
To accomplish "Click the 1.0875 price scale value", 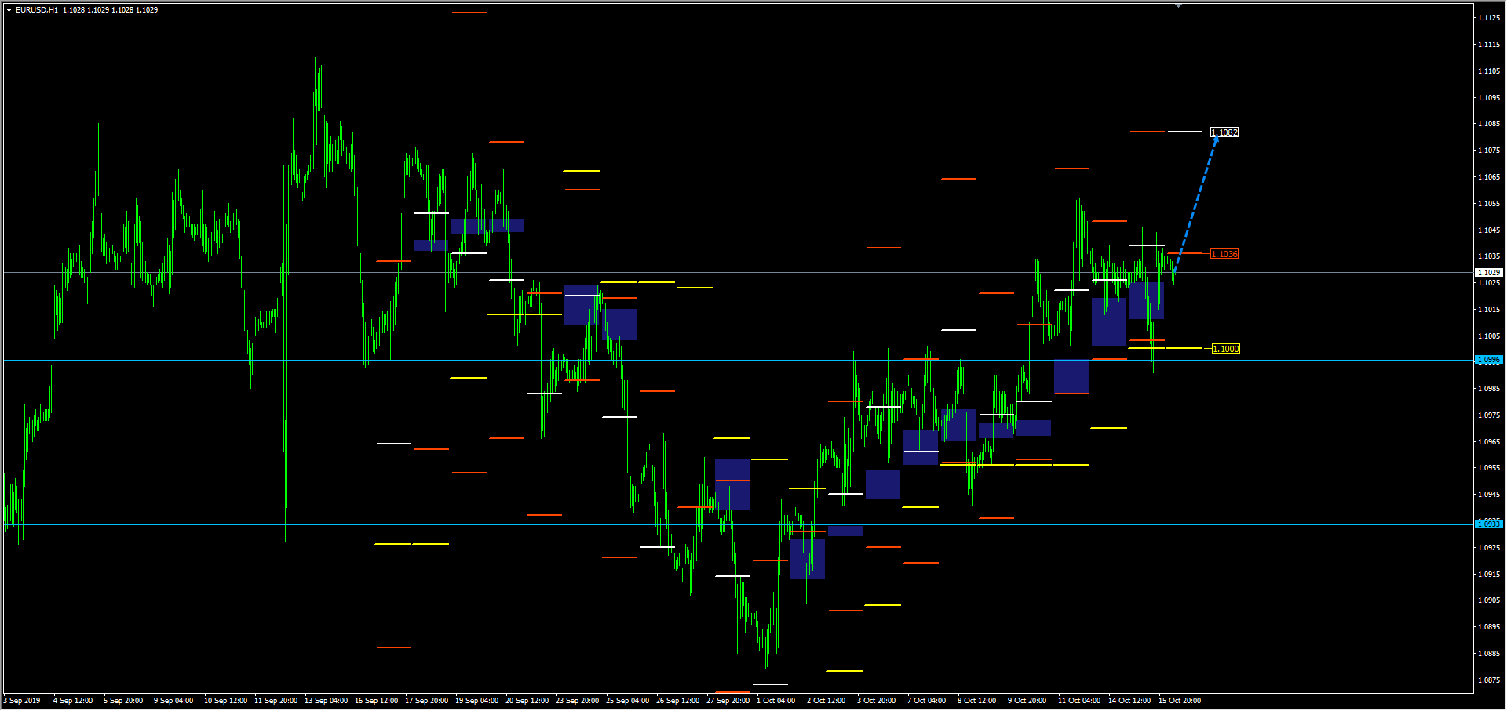I will point(1489,680).
